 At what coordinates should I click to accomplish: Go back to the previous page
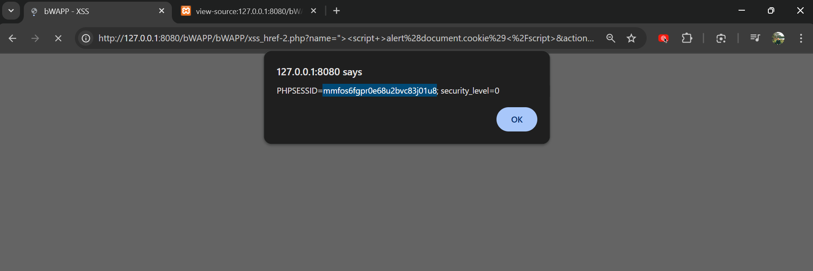click(x=13, y=38)
